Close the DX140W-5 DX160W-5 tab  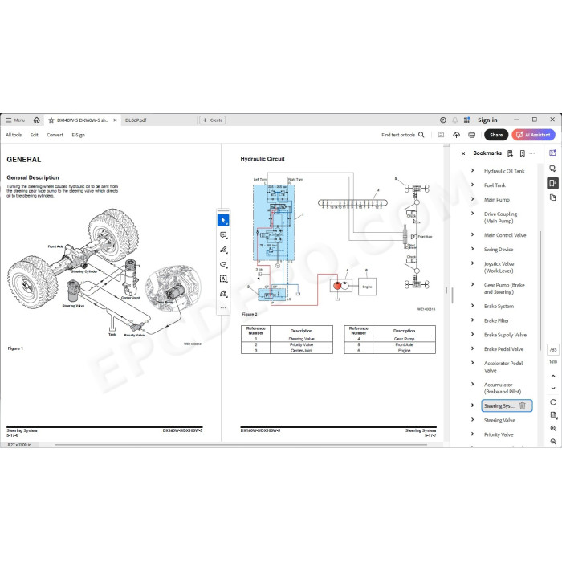[x=115, y=120]
